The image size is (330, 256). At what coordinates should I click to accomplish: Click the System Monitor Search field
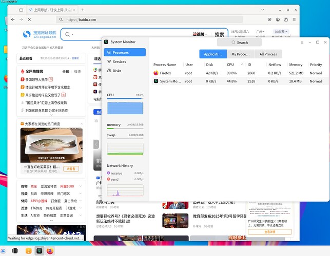[239, 42]
